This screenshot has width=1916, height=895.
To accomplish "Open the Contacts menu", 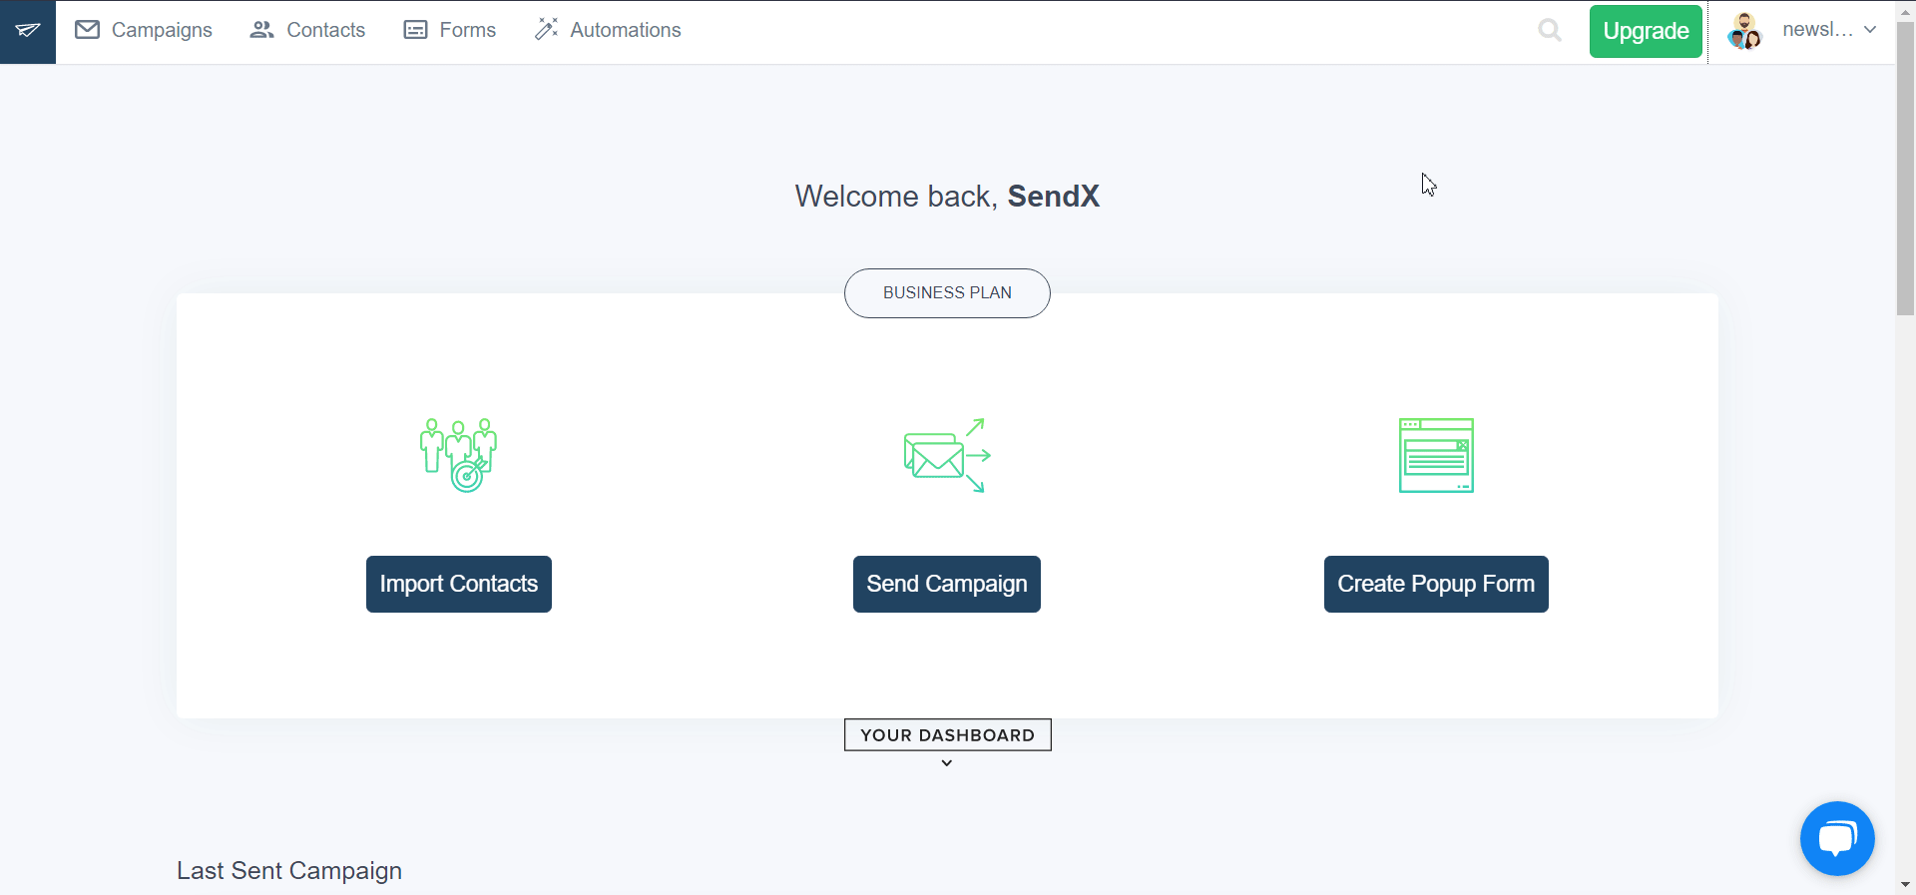I will point(307,30).
